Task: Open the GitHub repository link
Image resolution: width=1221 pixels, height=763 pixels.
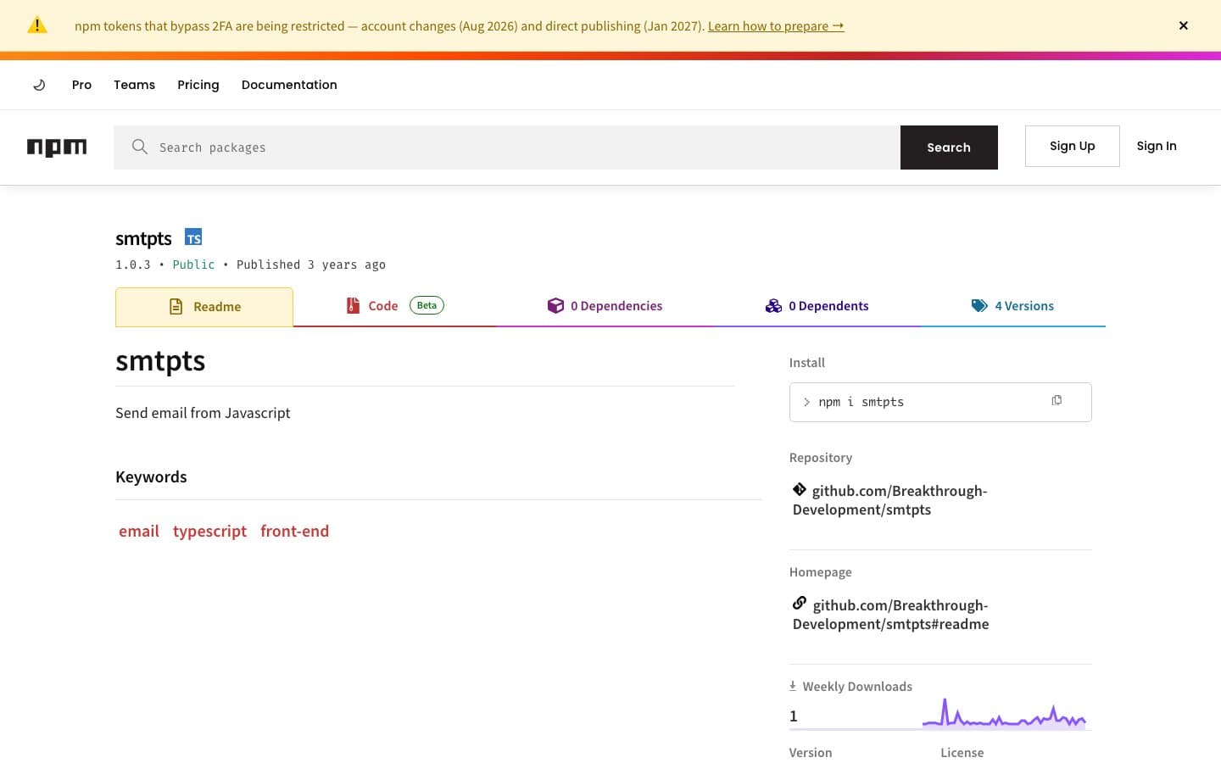Action: tap(890, 500)
